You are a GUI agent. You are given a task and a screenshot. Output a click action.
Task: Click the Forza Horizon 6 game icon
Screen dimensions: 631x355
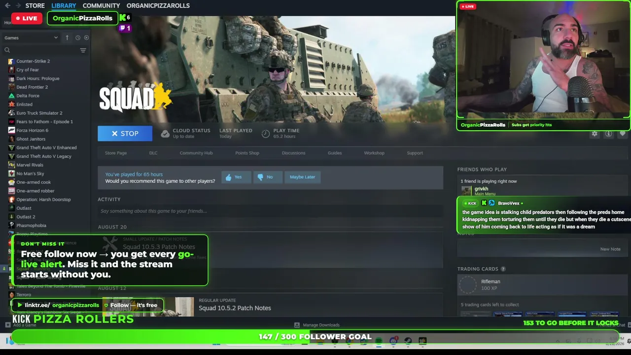[x=11, y=130]
